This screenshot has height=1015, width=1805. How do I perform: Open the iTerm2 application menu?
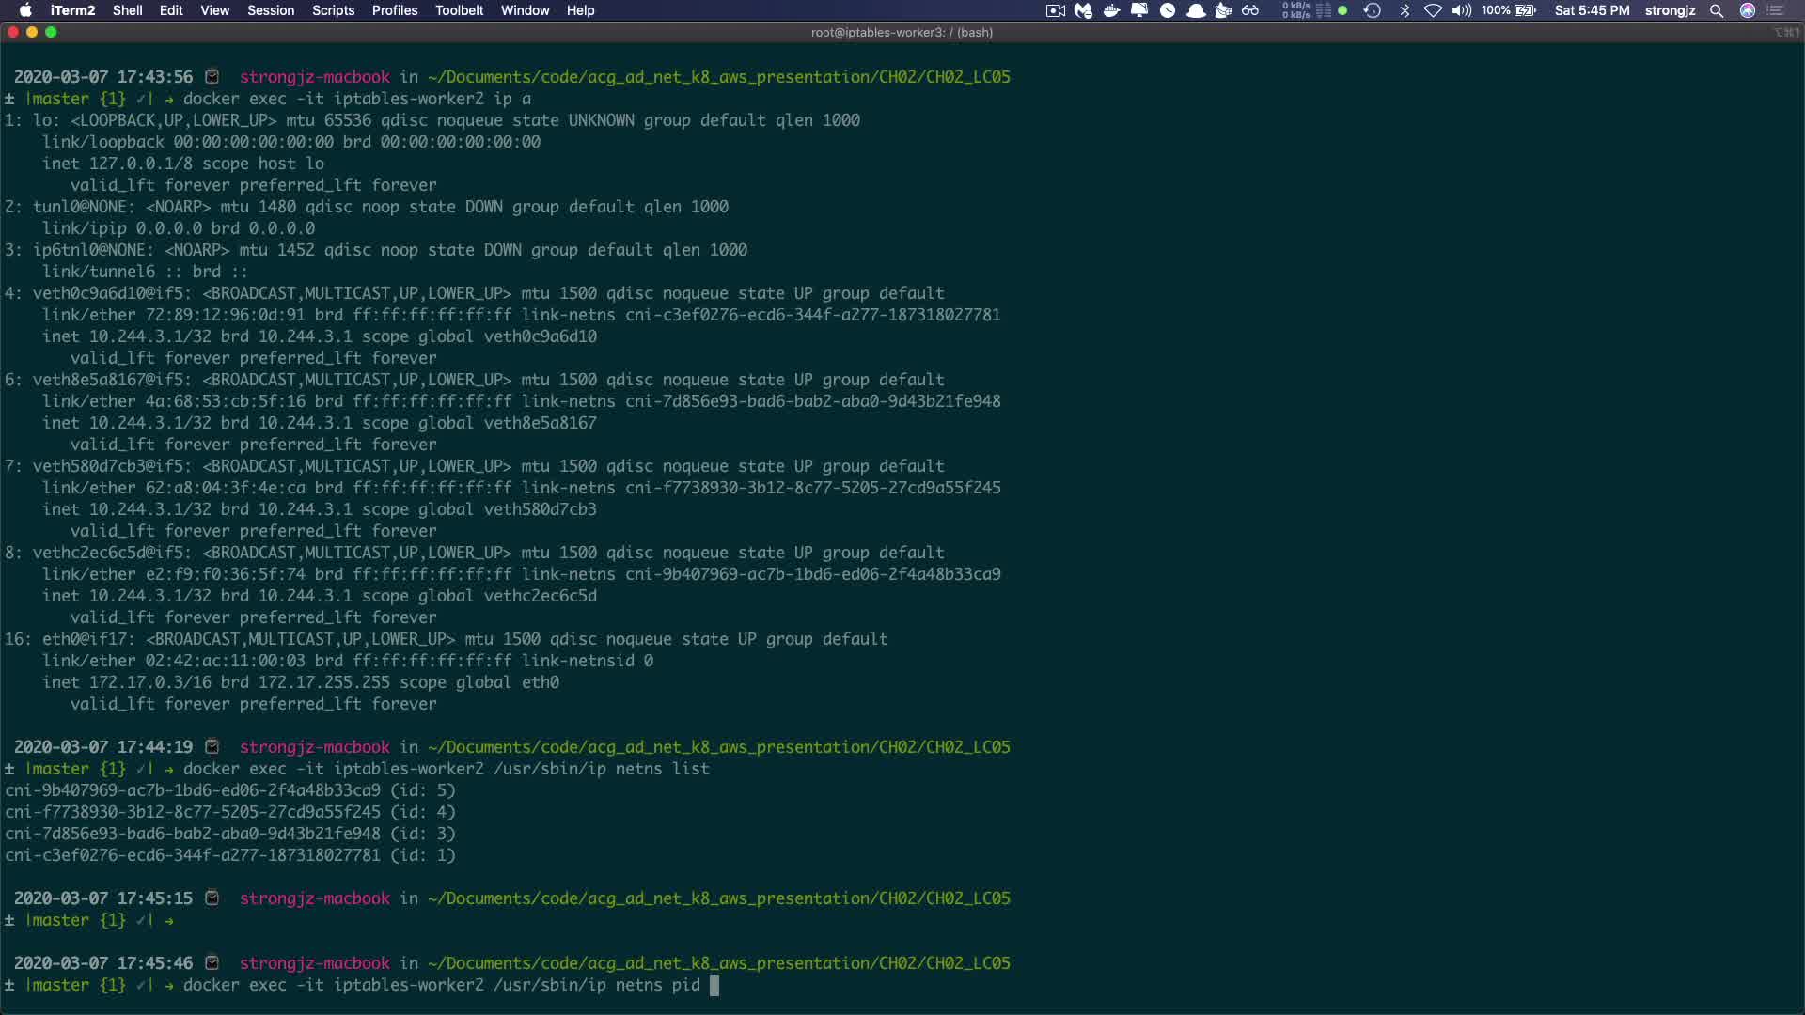point(72,10)
